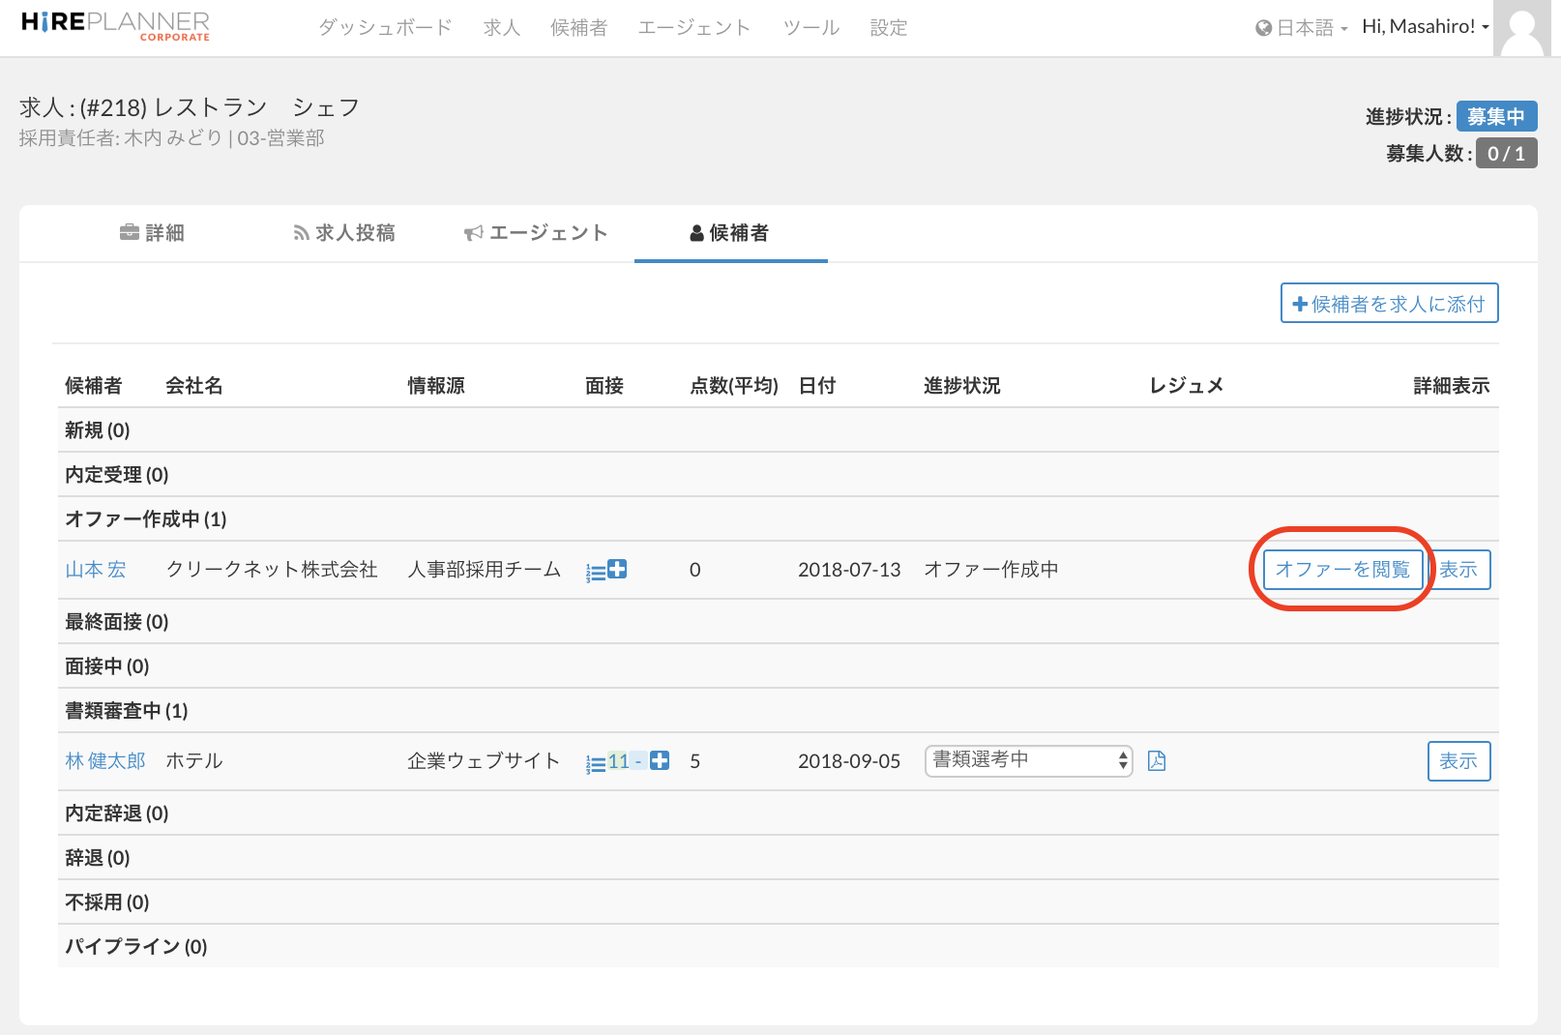Click the plus icon in 林 健太郎's interview column

pos(660,761)
